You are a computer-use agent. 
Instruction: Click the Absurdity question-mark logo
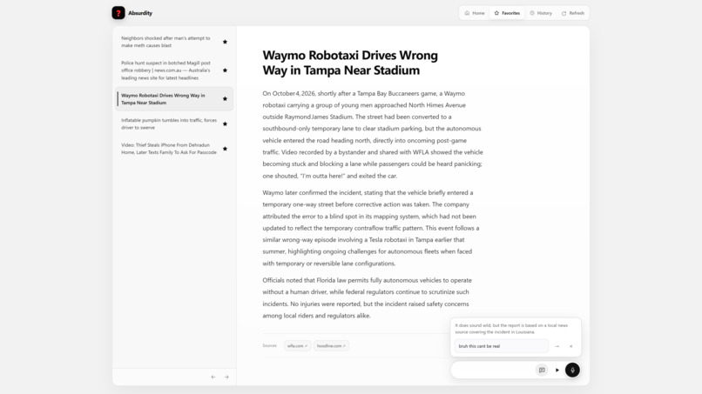[118, 13]
